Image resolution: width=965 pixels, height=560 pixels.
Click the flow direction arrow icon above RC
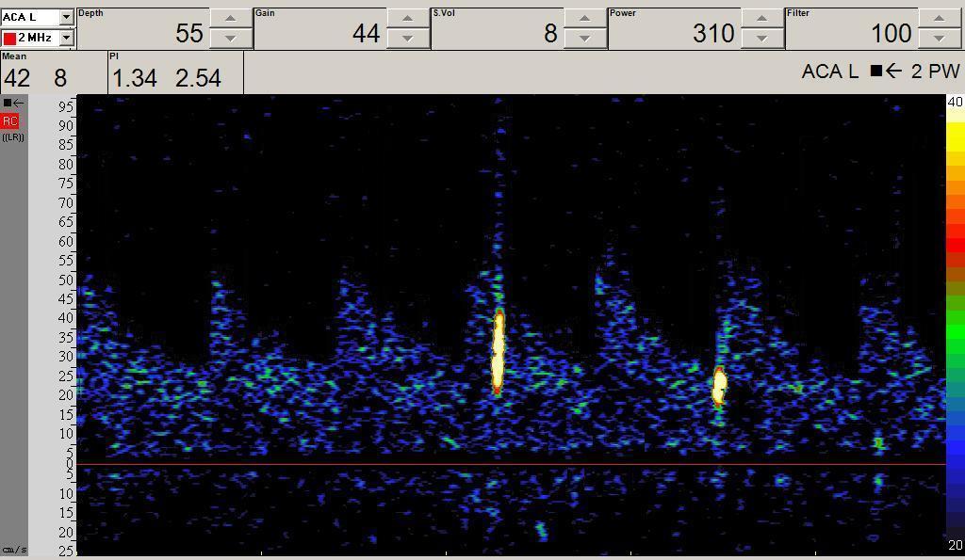pyautogui.click(x=13, y=103)
